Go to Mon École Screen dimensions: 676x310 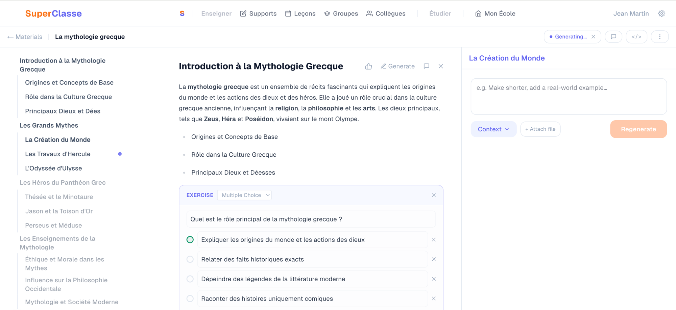pyautogui.click(x=495, y=14)
